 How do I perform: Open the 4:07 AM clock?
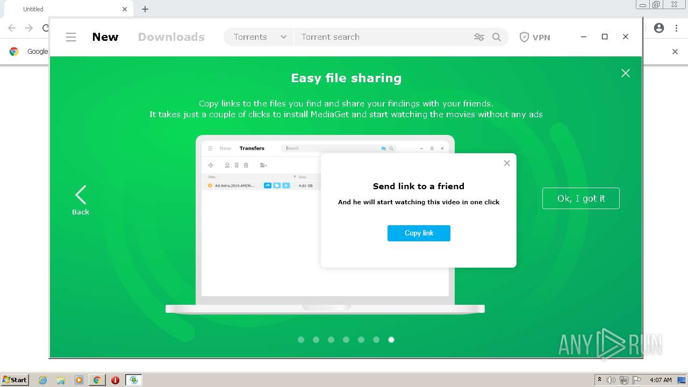[x=661, y=380]
